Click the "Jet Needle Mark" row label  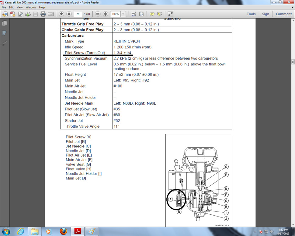coord(79,103)
